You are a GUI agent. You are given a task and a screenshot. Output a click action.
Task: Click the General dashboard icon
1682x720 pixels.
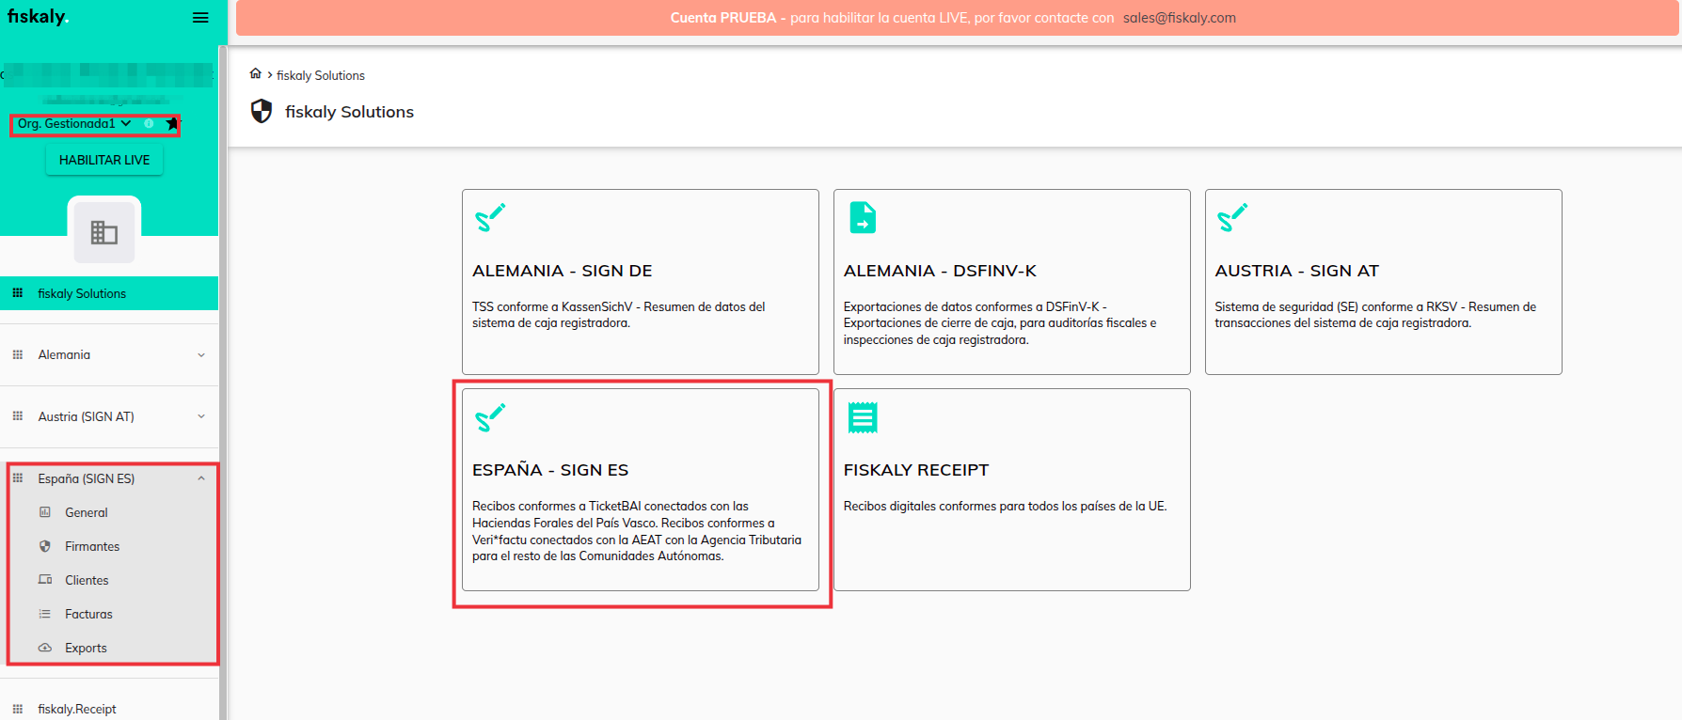(x=45, y=512)
